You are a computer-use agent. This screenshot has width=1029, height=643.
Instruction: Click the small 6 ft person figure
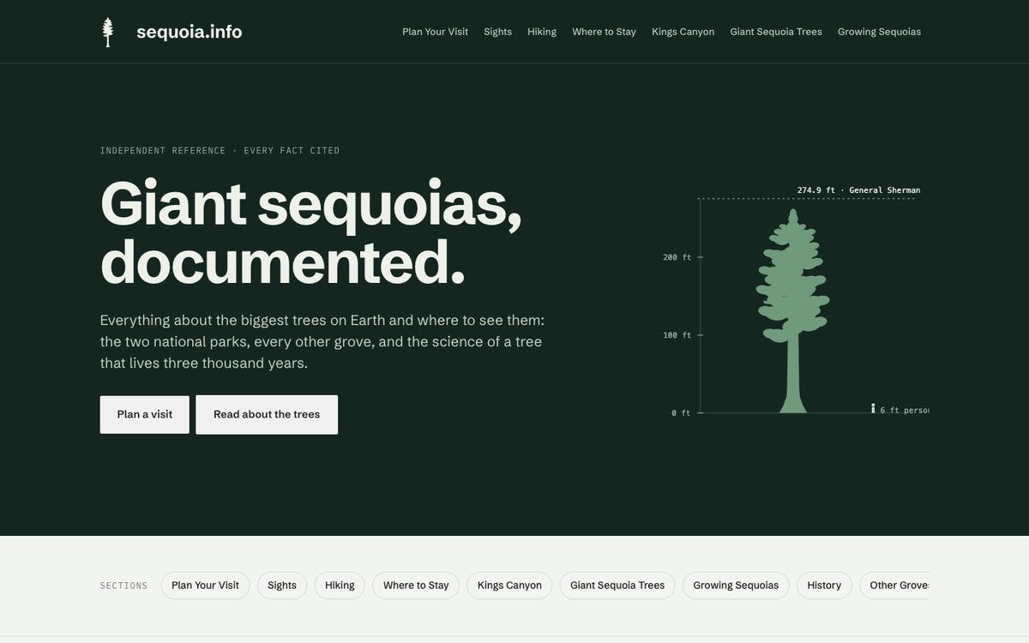[873, 409]
